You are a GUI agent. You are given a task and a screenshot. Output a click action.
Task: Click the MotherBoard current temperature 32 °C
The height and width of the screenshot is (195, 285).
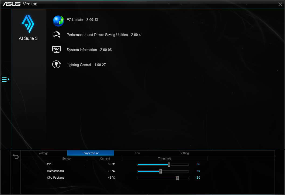click(x=112, y=171)
